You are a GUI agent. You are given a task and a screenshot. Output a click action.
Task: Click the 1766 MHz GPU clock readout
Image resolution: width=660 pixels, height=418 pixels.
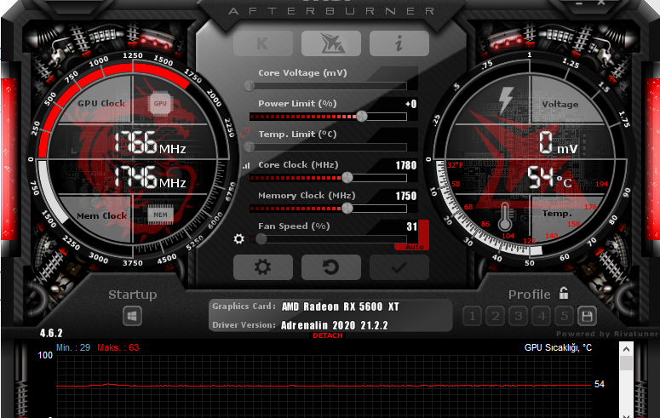pyautogui.click(x=149, y=143)
